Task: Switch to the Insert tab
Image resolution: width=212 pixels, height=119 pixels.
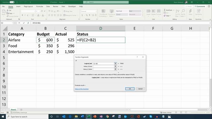Action: coord(18,6)
